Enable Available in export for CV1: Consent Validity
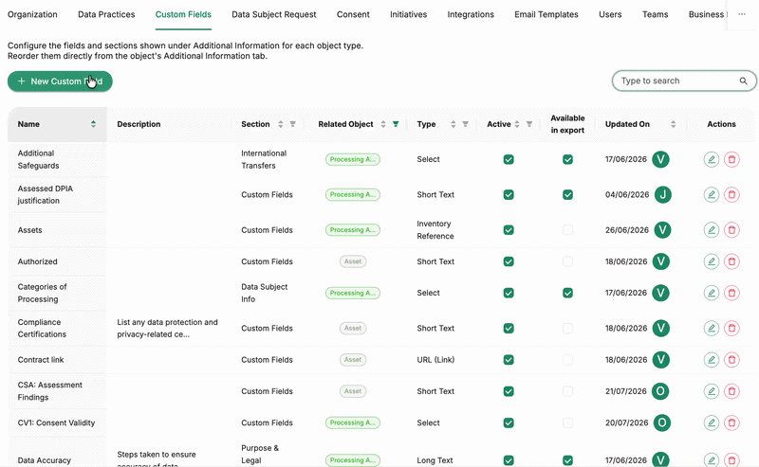Image resolution: width=759 pixels, height=467 pixels. click(x=567, y=422)
